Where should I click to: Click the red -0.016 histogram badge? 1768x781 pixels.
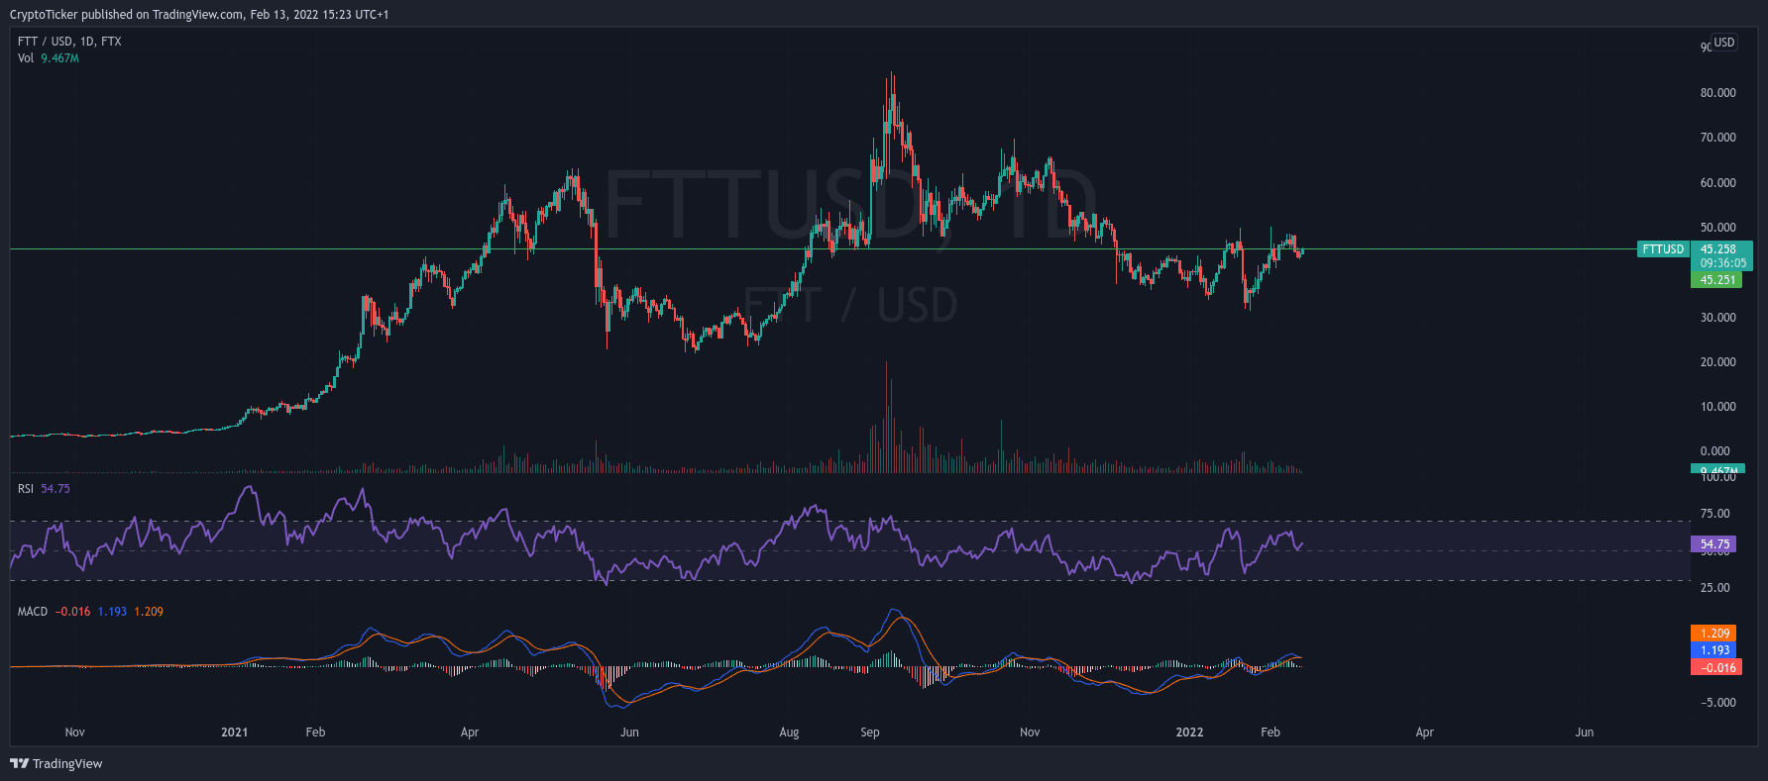[1716, 668]
